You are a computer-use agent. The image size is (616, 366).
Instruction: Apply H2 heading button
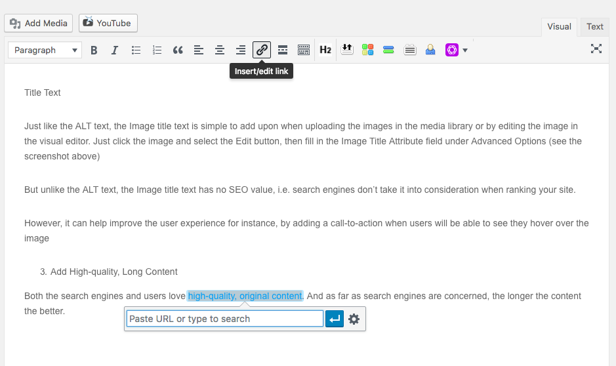click(x=325, y=50)
